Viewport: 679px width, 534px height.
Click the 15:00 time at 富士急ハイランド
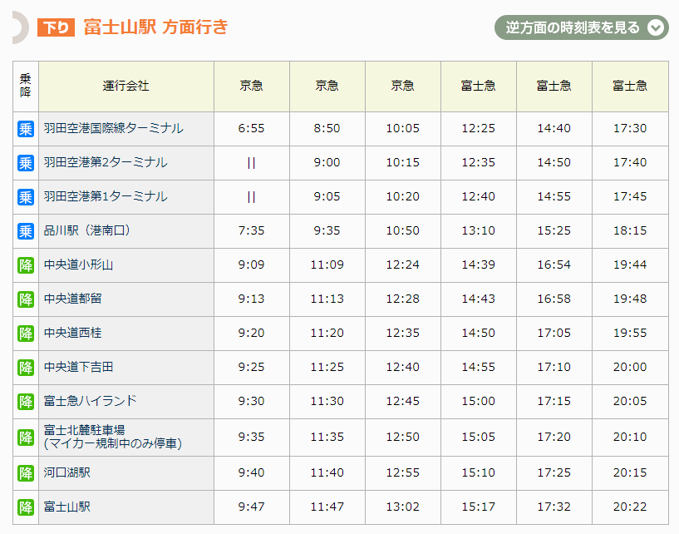[479, 401]
